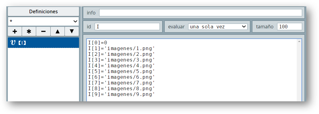Screen dimensions: 319x114
Task: Click the empty area of definitions list
Action: click(43, 74)
